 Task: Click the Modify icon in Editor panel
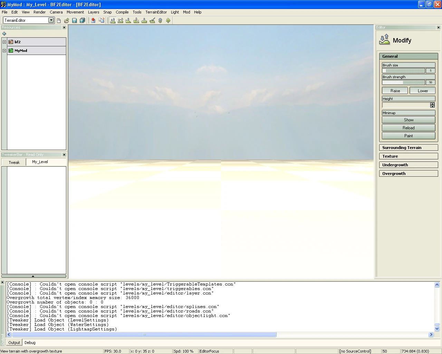click(384, 39)
